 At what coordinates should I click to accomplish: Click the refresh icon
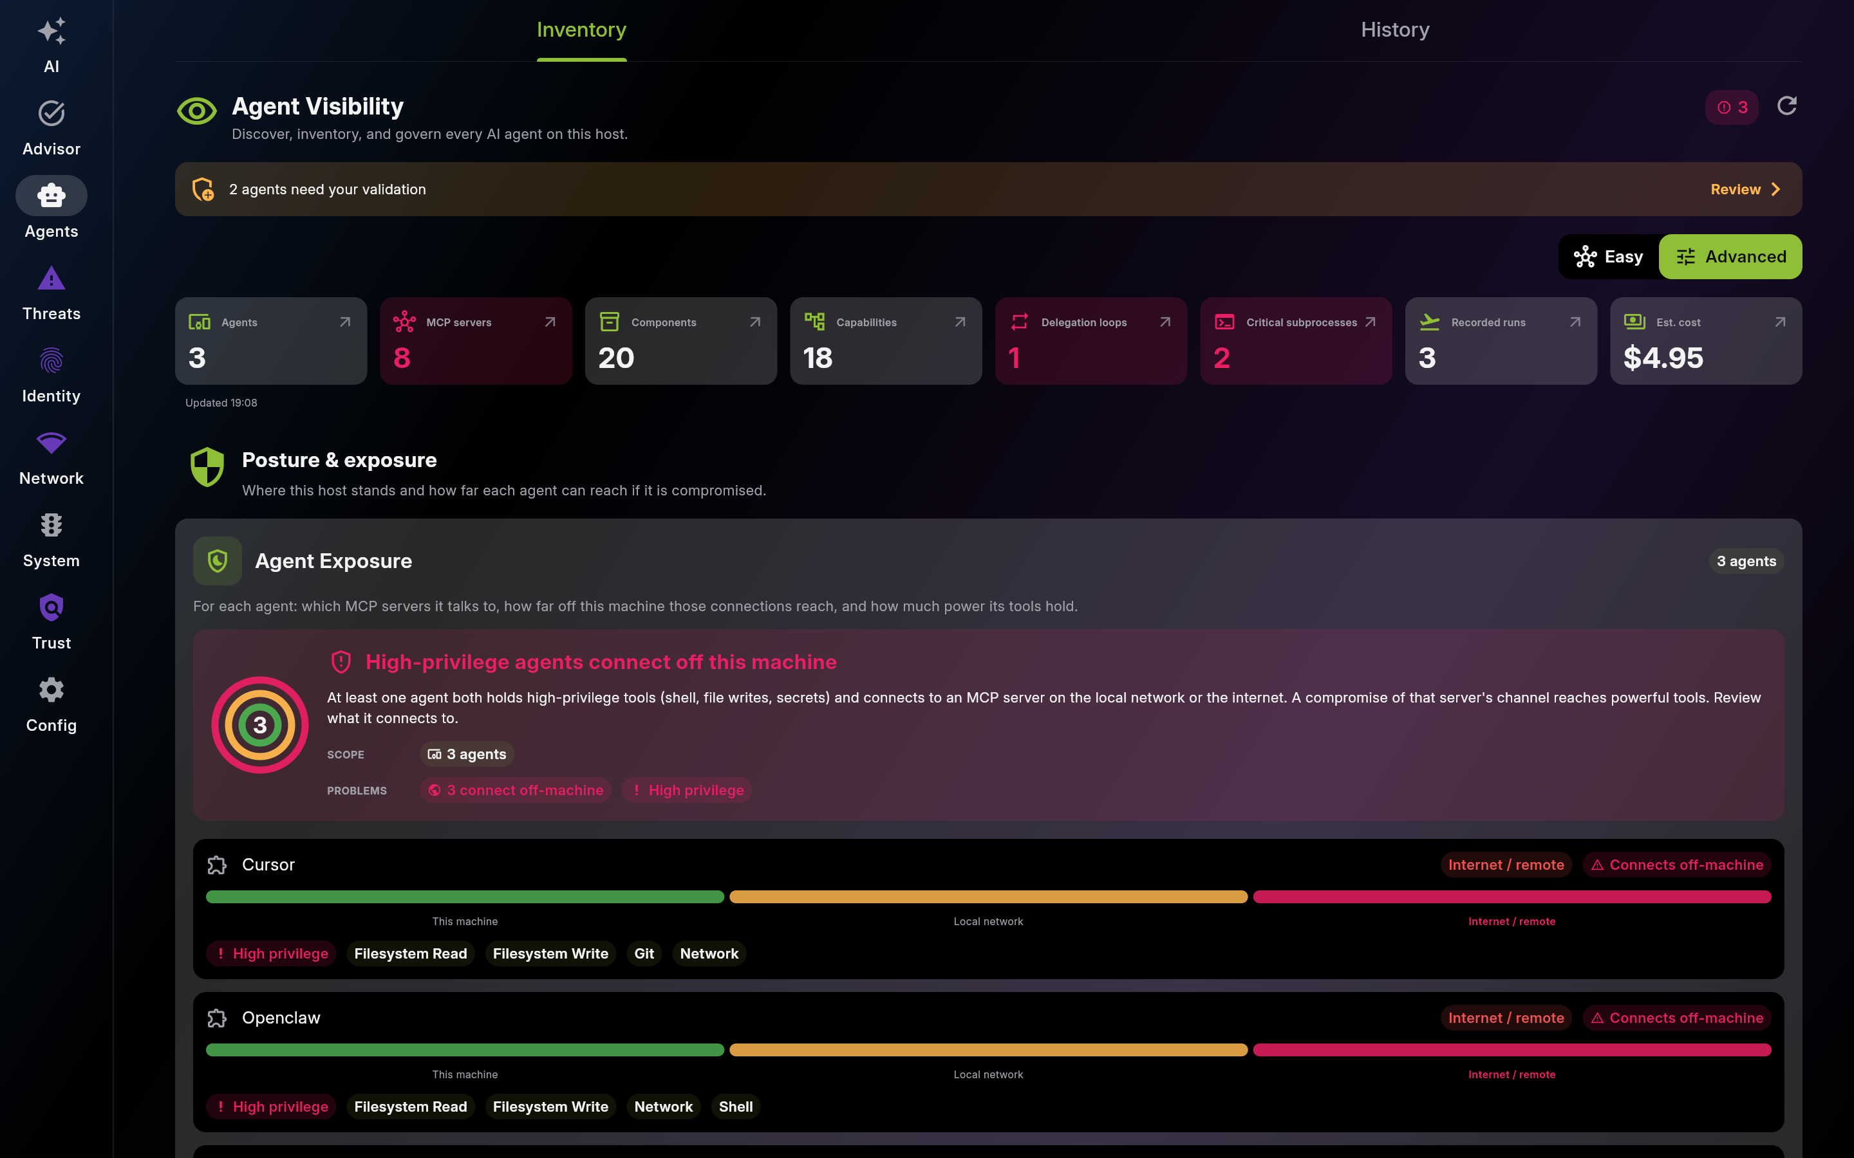point(1786,106)
